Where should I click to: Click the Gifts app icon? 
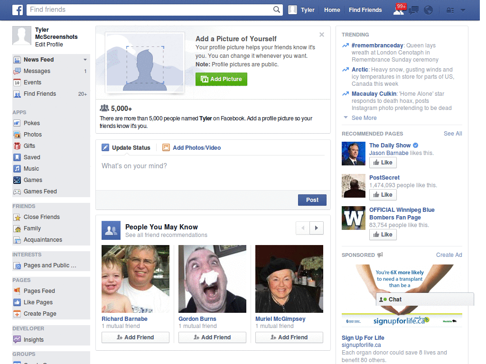click(17, 146)
